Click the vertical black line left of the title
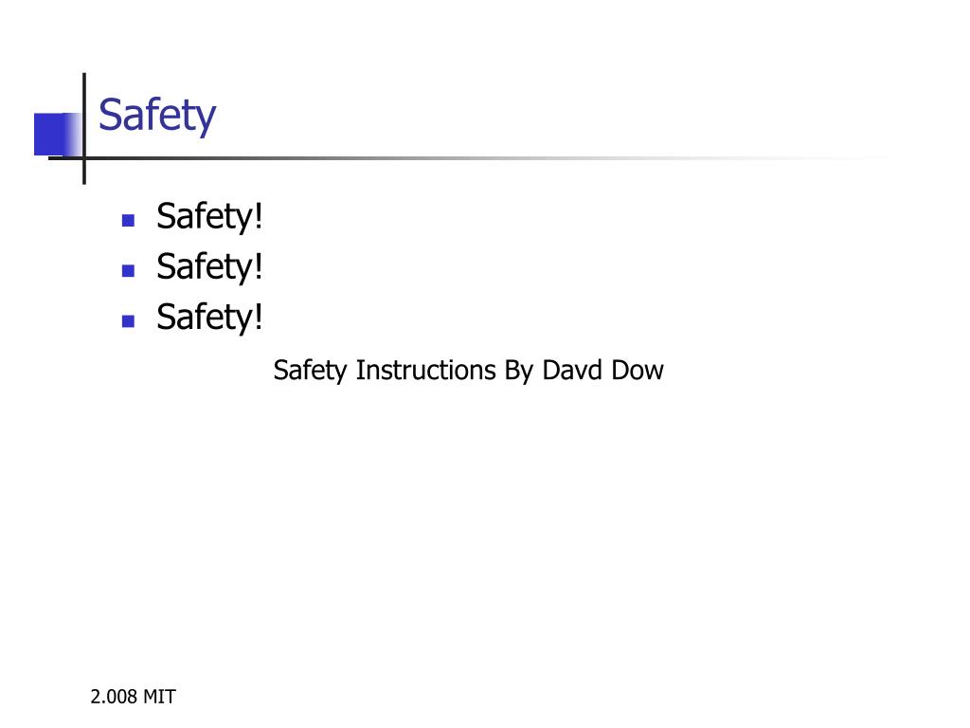The image size is (970, 728). [84, 128]
